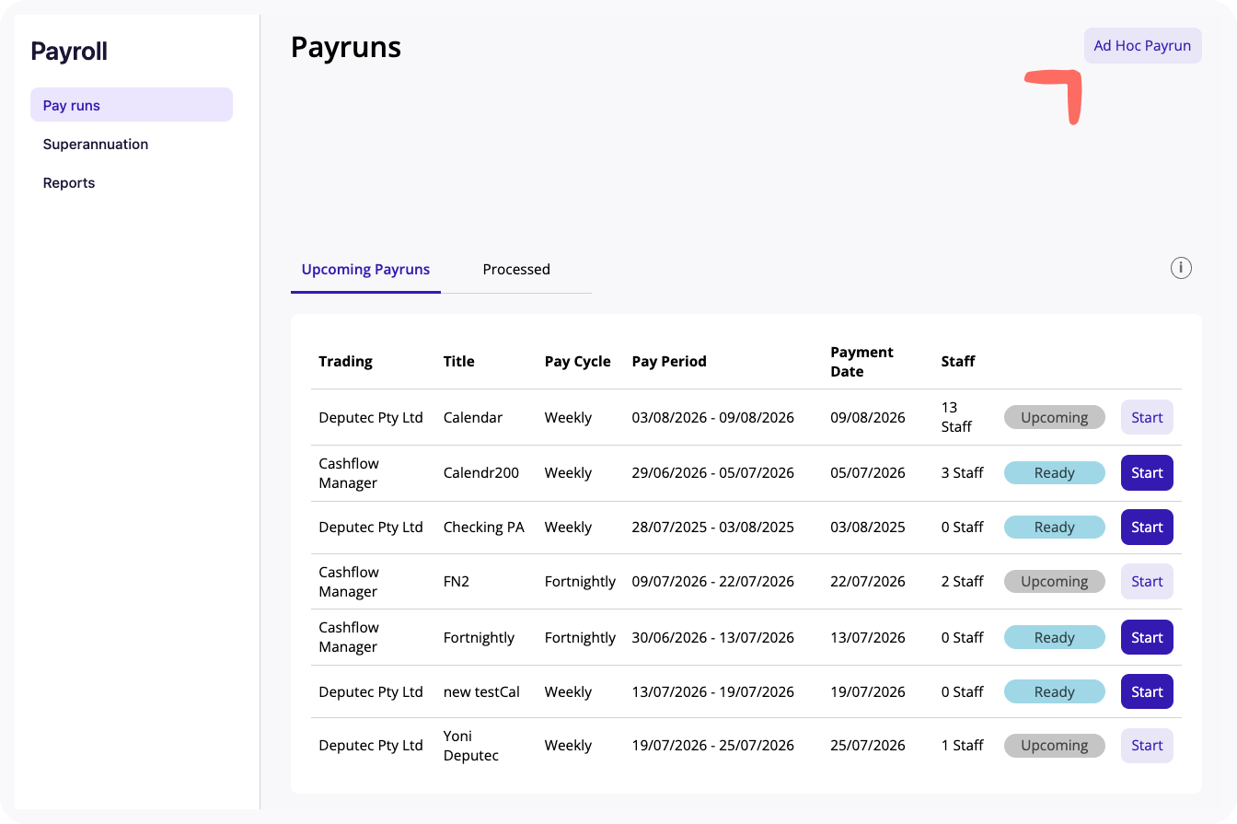The height and width of the screenshot is (824, 1237).
Task: Click the Upcoming status of Calendar row
Action: pyautogui.click(x=1054, y=417)
